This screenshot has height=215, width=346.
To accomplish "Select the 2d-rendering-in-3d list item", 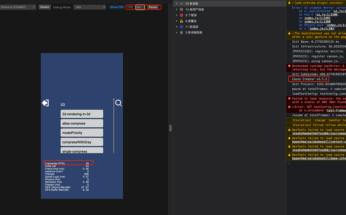I will [82, 114].
